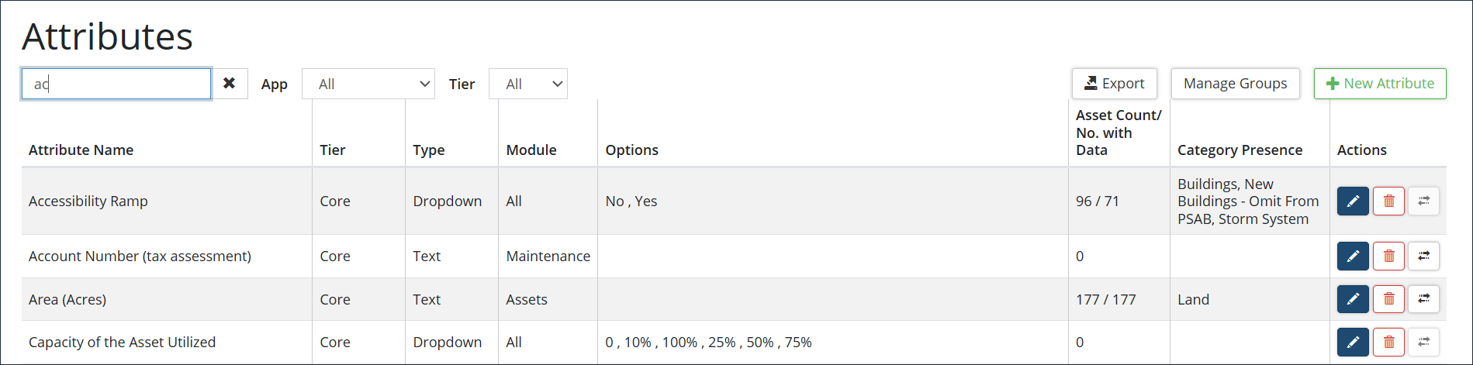Edit Capacity of the Asset Utilized

1353,342
